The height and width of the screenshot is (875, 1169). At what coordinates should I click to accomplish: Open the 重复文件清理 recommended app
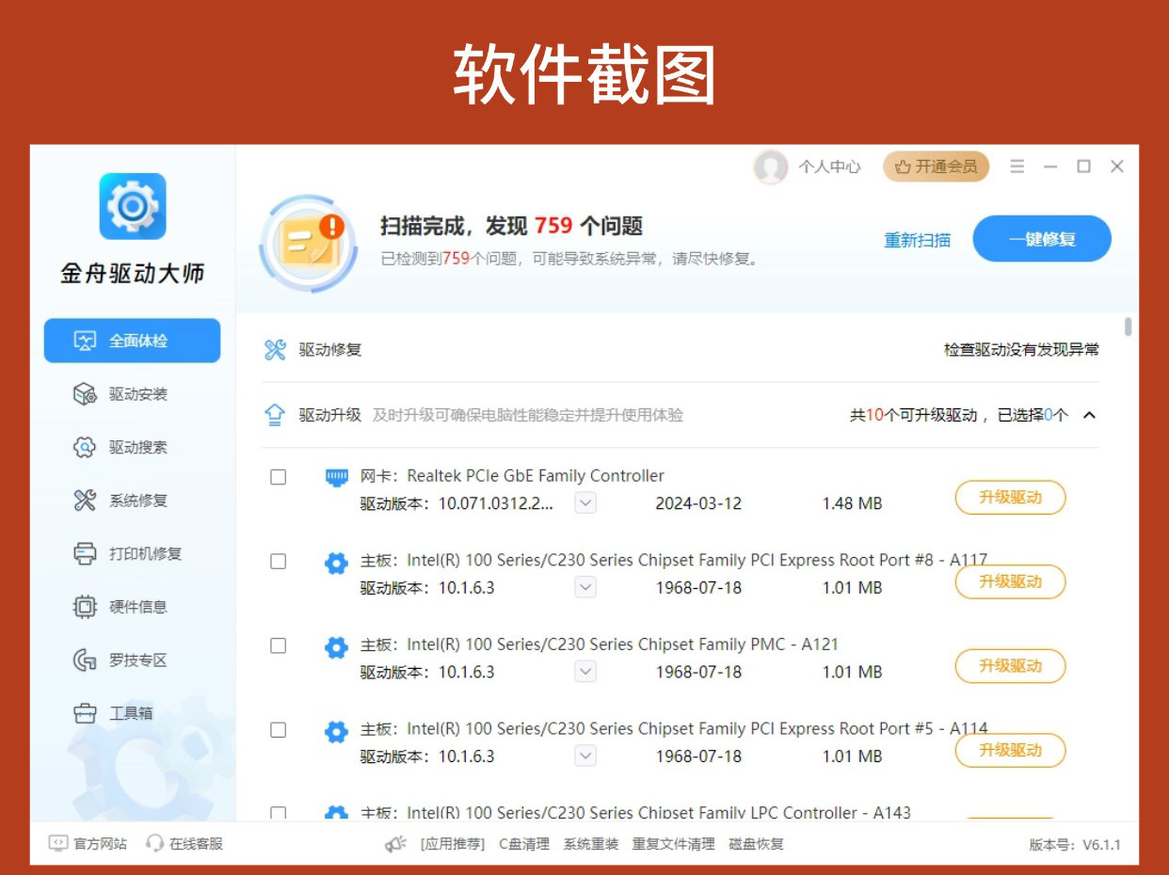(673, 844)
